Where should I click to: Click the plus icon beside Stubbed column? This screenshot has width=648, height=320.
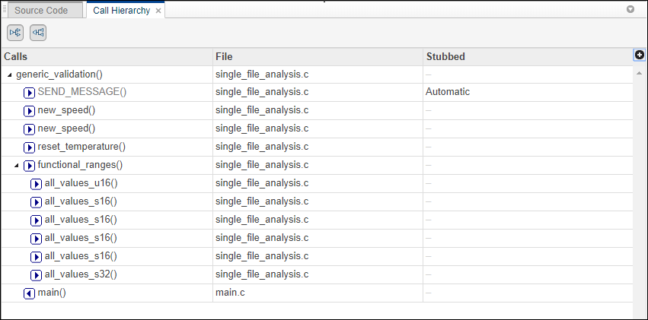(640, 55)
